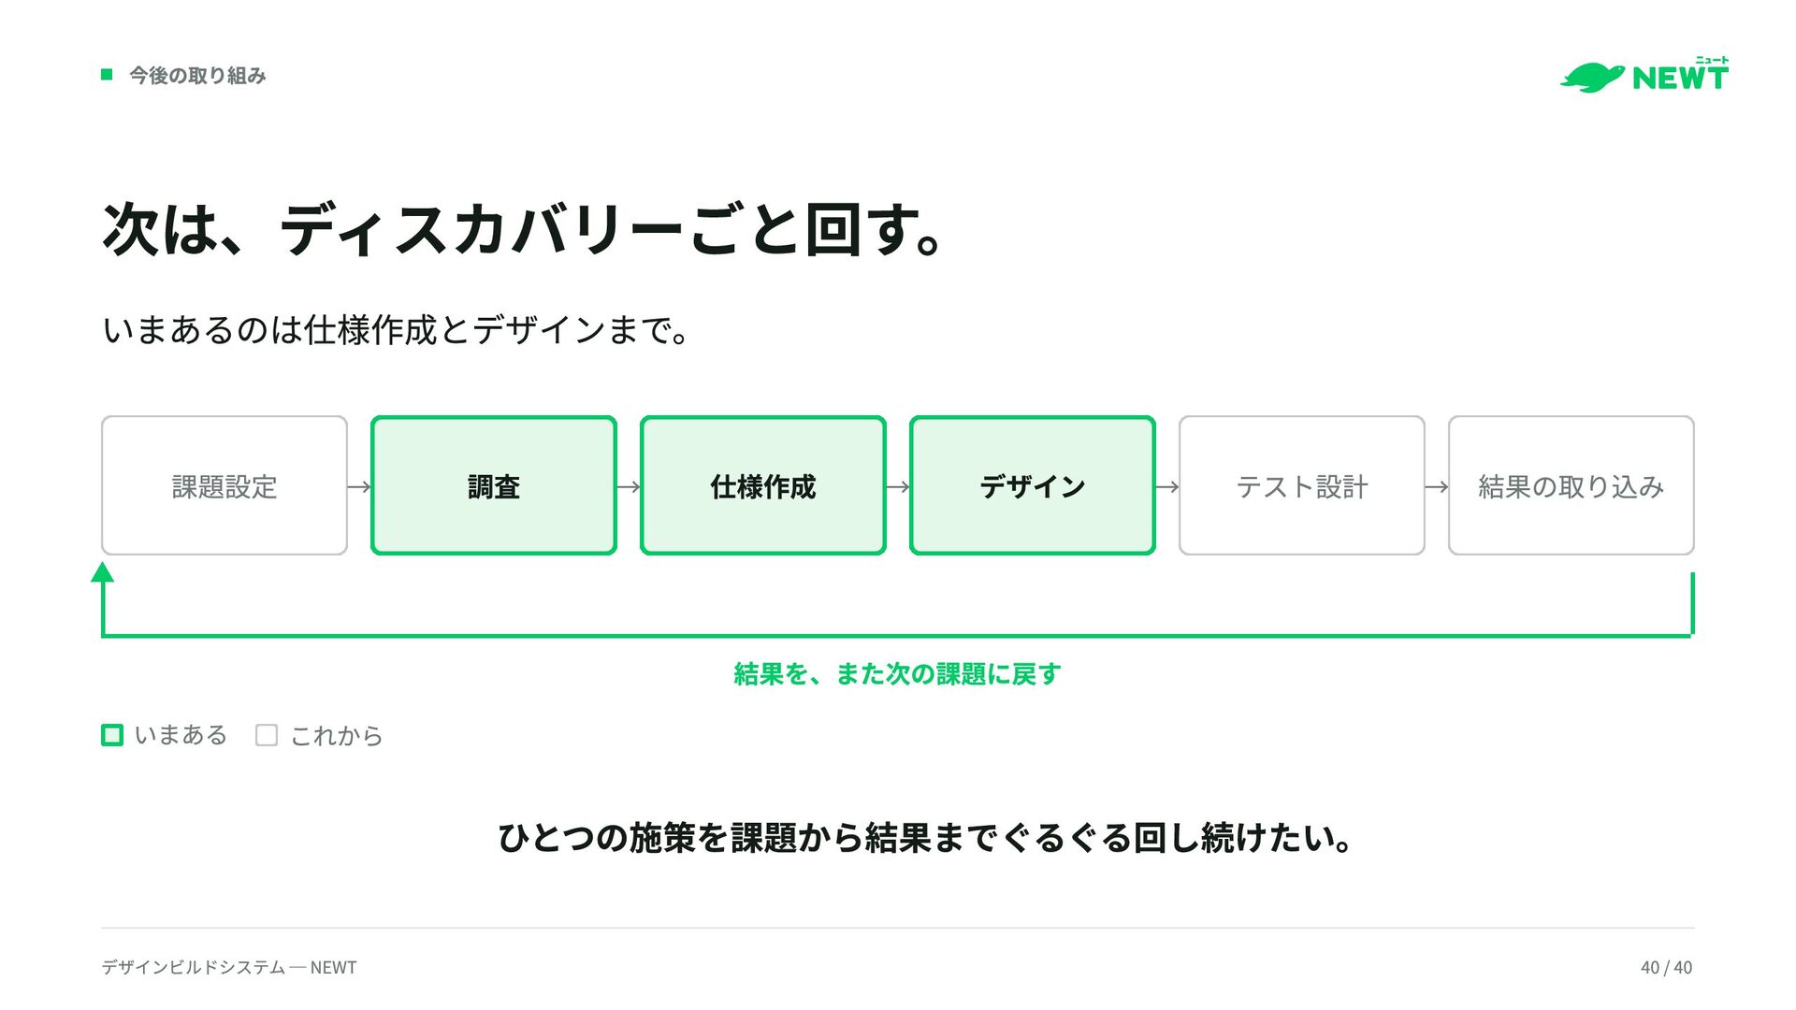Click the green いまある legend checkbox
The width and height of the screenshot is (1796, 1010).
112,735
